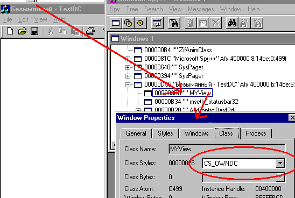Switch to Process tab in Window Properties
Viewport: 295px width, 198px height.
click(x=256, y=133)
